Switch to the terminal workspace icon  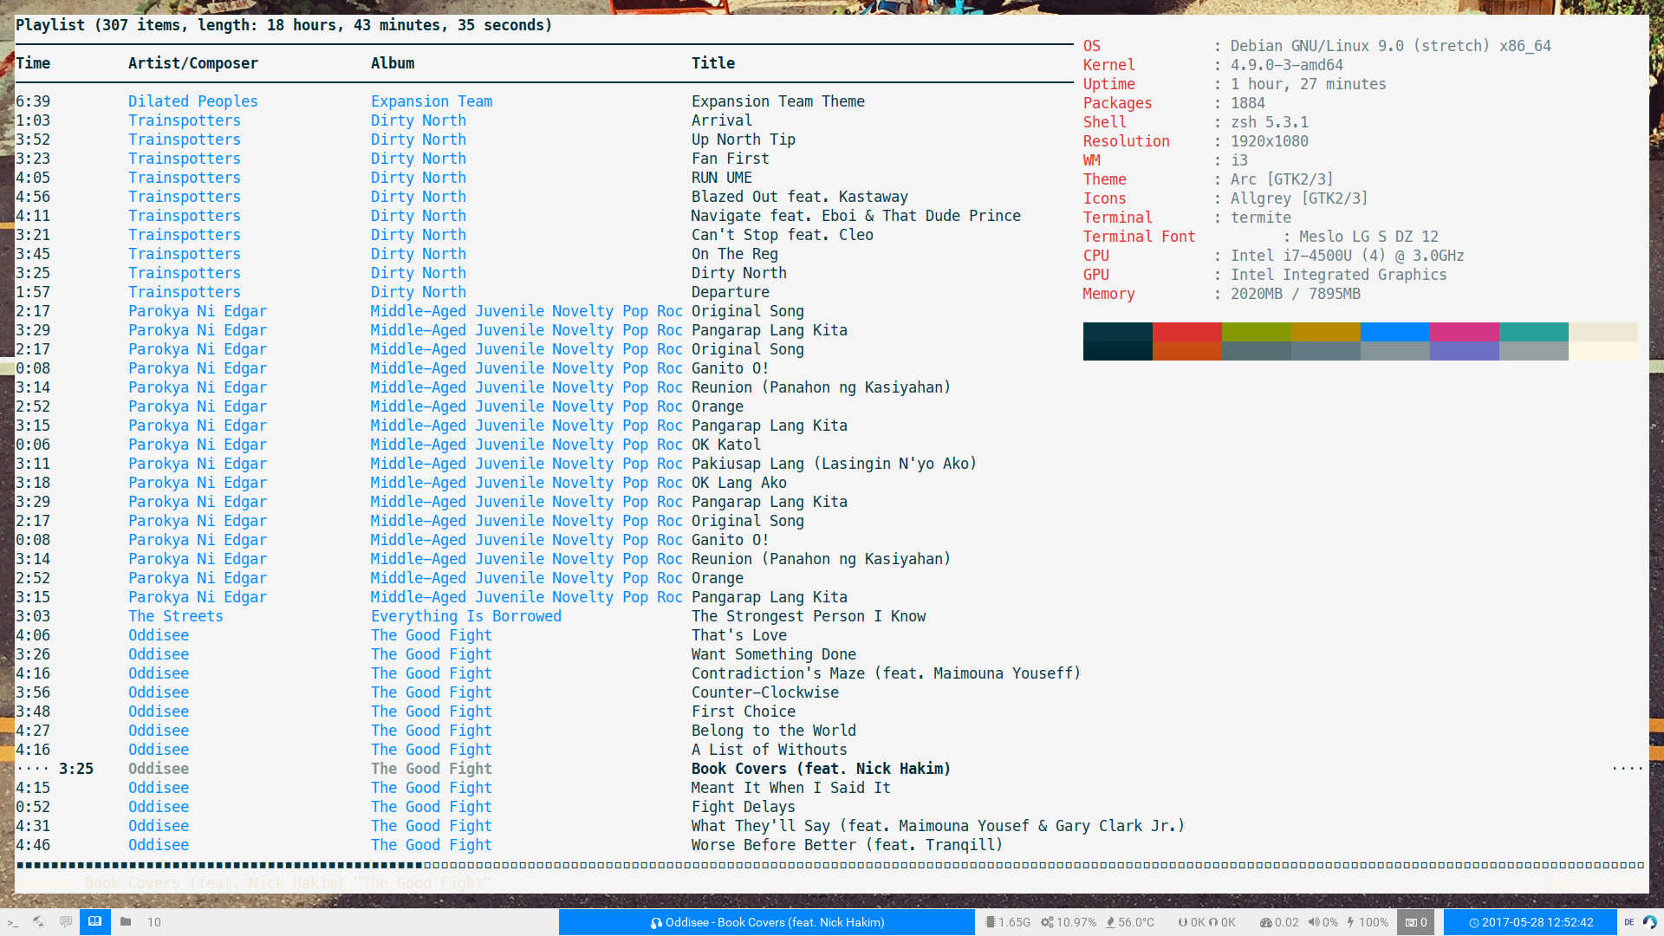coord(12,922)
